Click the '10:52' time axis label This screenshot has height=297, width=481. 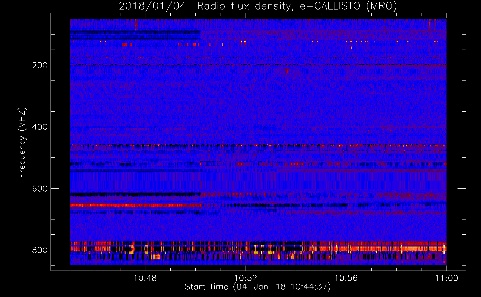point(246,278)
